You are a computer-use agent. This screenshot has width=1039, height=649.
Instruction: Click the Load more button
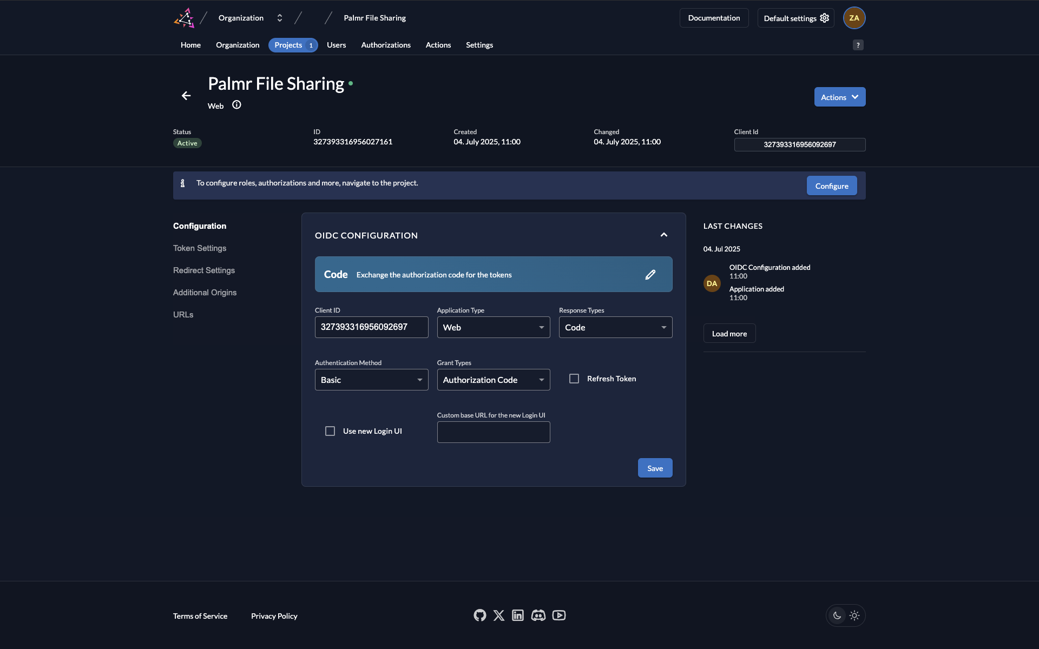click(x=729, y=333)
